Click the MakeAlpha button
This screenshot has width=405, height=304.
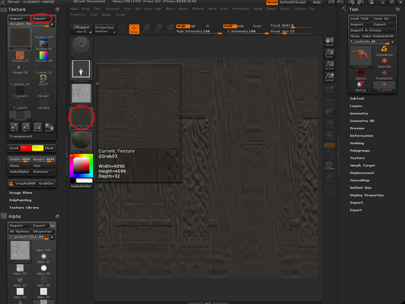click(x=19, y=172)
